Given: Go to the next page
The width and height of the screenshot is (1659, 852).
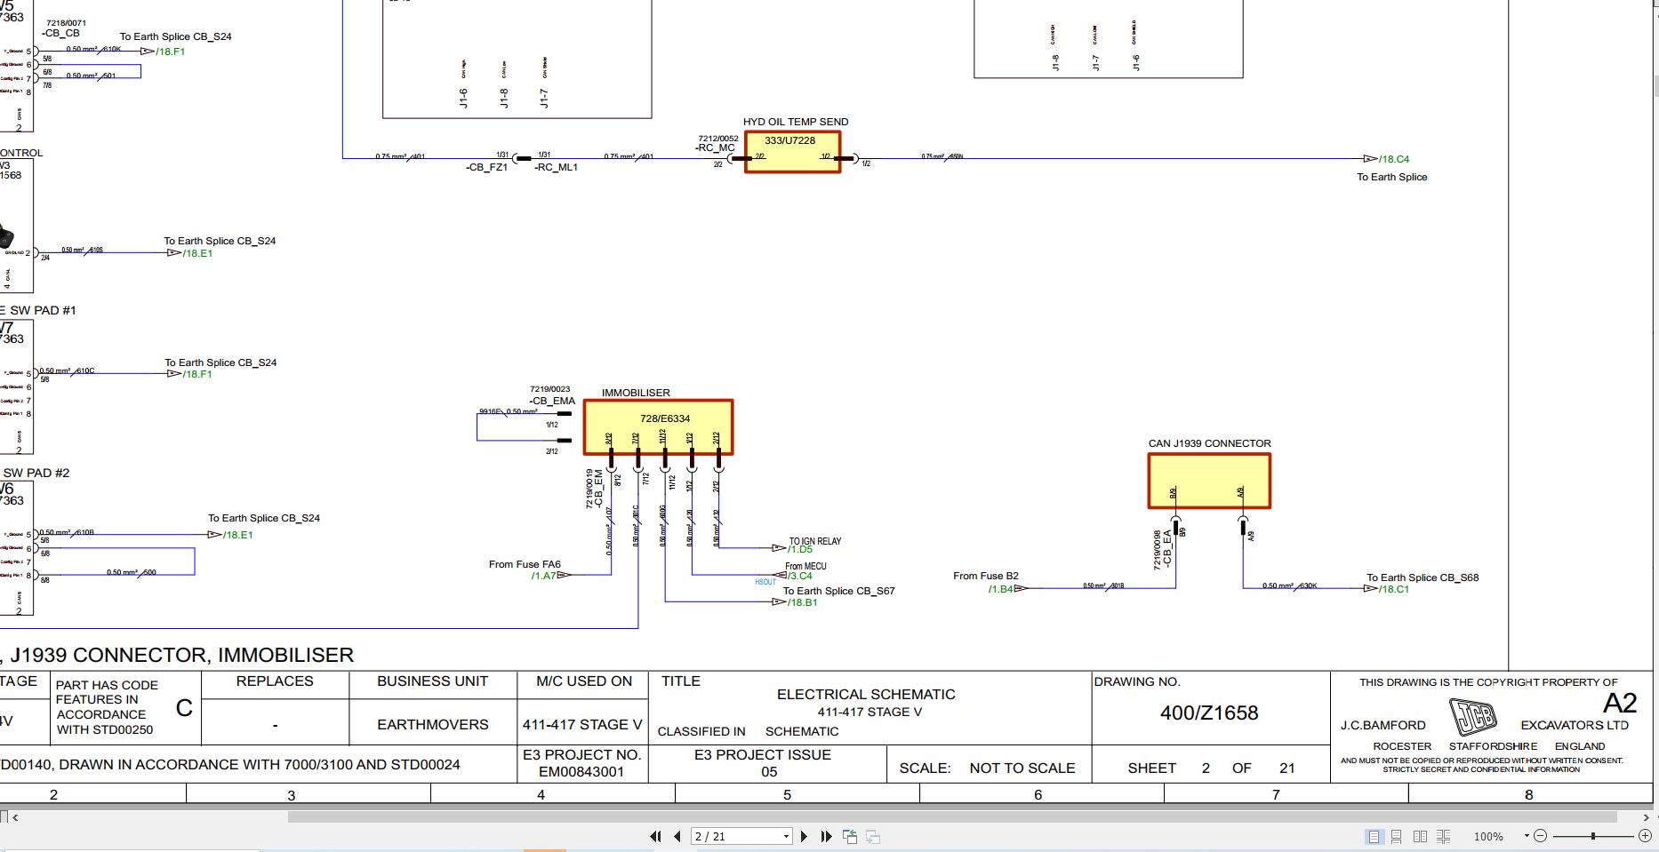Looking at the screenshot, I should [805, 836].
